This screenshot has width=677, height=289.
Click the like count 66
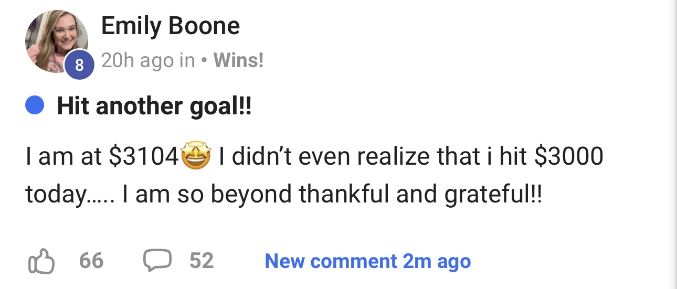pyautogui.click(x=91, y=261)
